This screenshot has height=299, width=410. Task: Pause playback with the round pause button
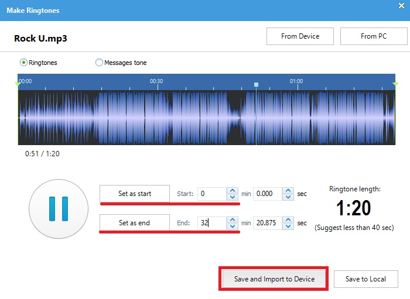click(x=59, y=208)
